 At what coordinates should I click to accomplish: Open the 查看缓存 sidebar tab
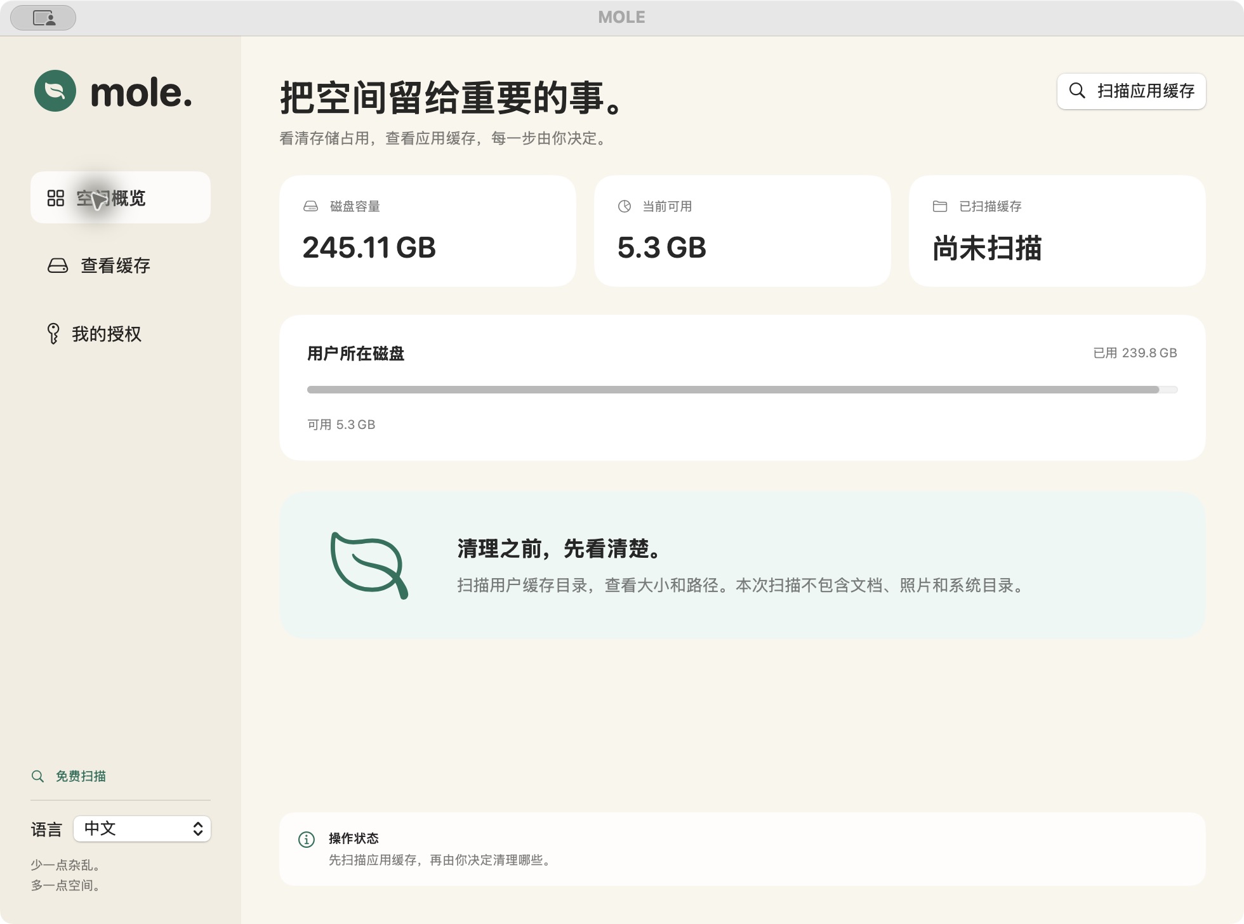pos(121,265)
